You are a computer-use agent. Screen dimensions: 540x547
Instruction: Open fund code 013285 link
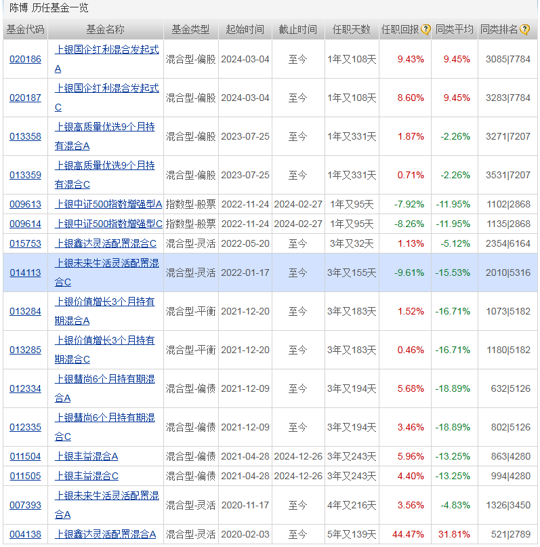tap(25, 350)
